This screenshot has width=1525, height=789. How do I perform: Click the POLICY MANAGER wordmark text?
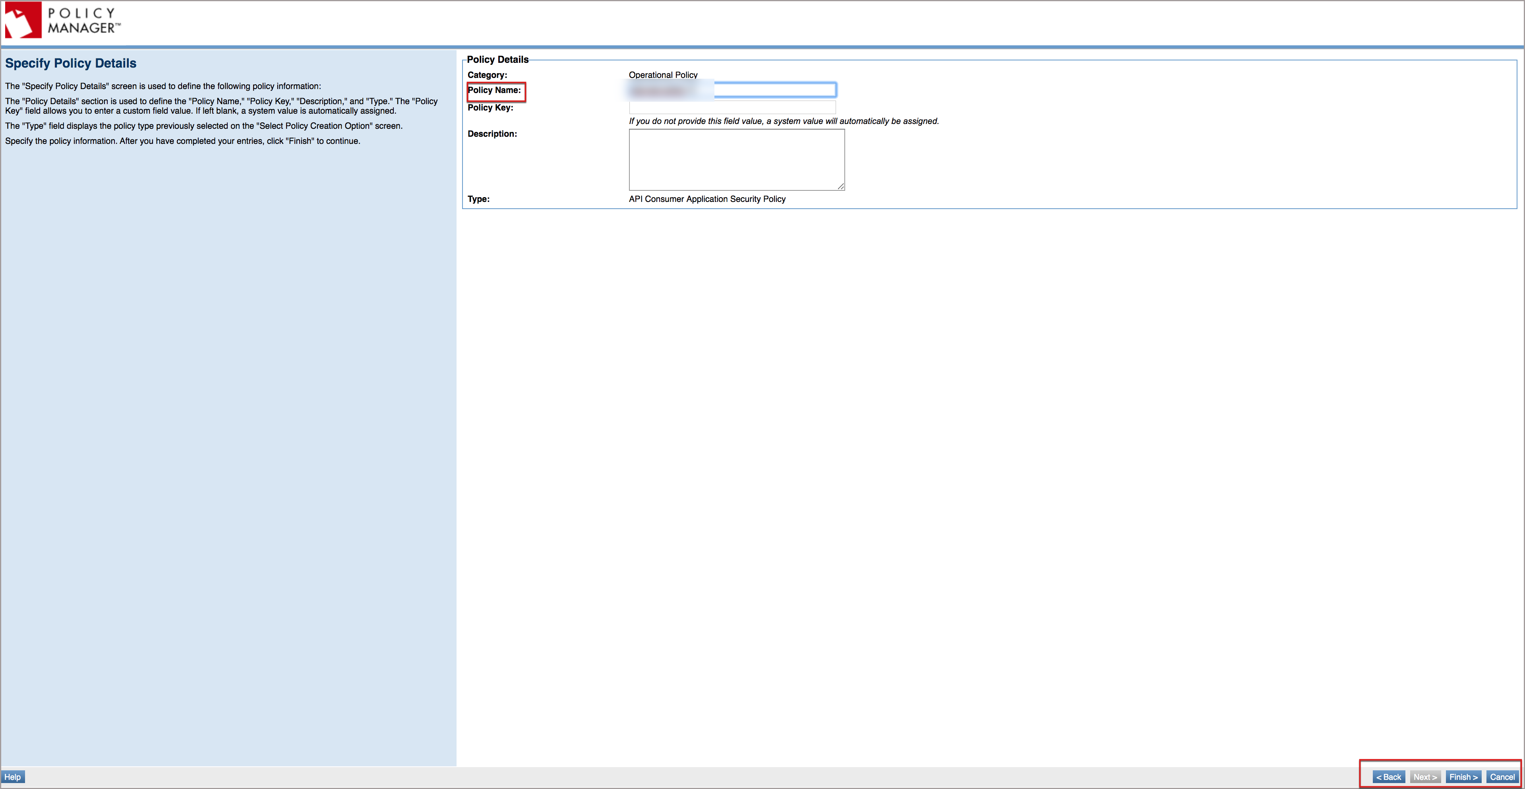83,21
